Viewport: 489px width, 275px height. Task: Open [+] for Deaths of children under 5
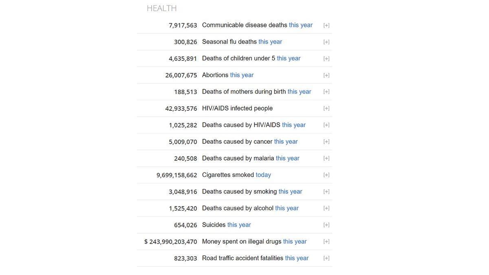326,59
